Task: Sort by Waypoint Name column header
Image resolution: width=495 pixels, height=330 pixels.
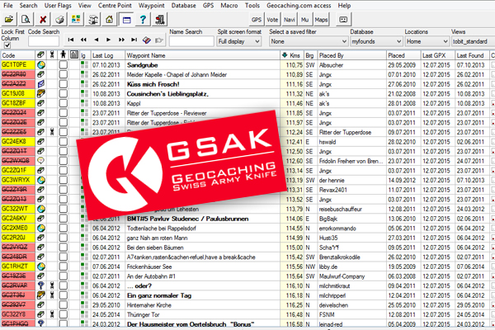Action: [x=202, y=55]
